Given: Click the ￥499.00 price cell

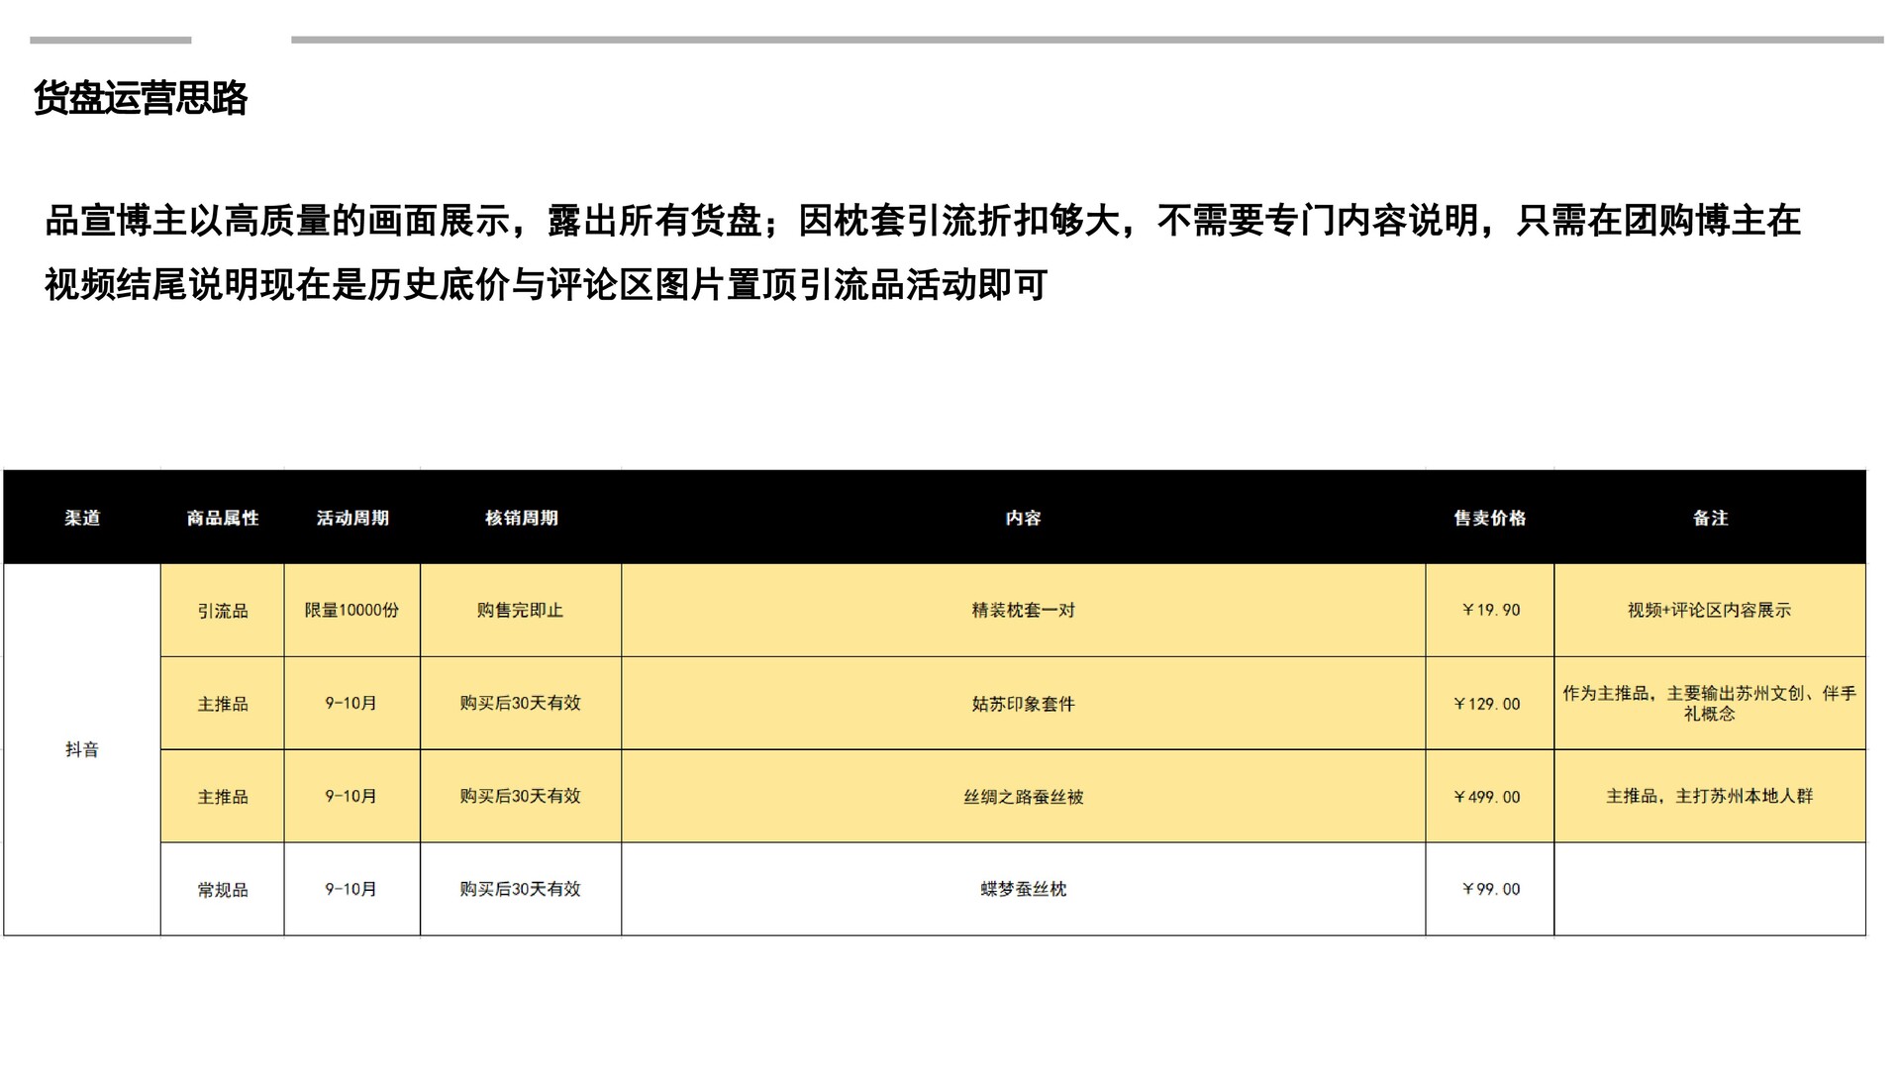Looking at the screenshot, I should click(x=1490, y=797).
